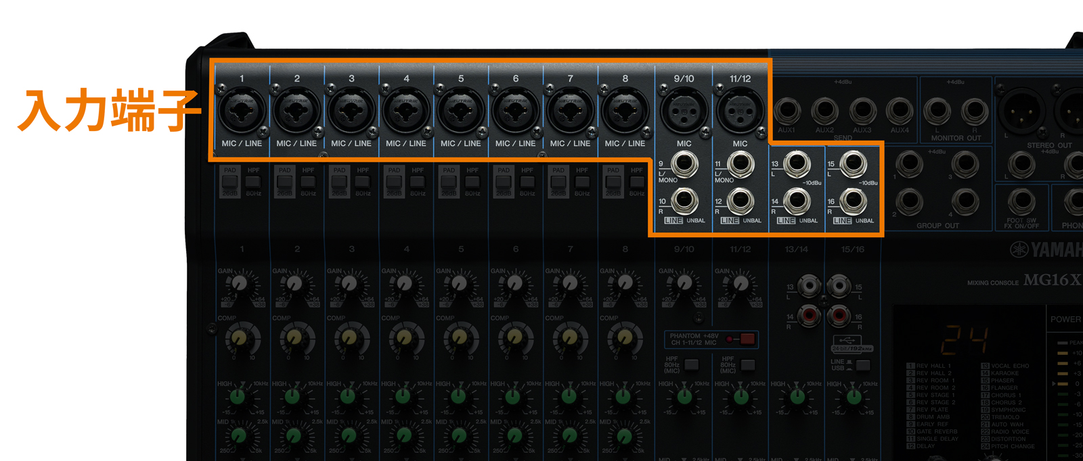The image size is (1083, 461).
Task: Click the channel 3 MIC/LINE combo jack
Action: (351, 112)
